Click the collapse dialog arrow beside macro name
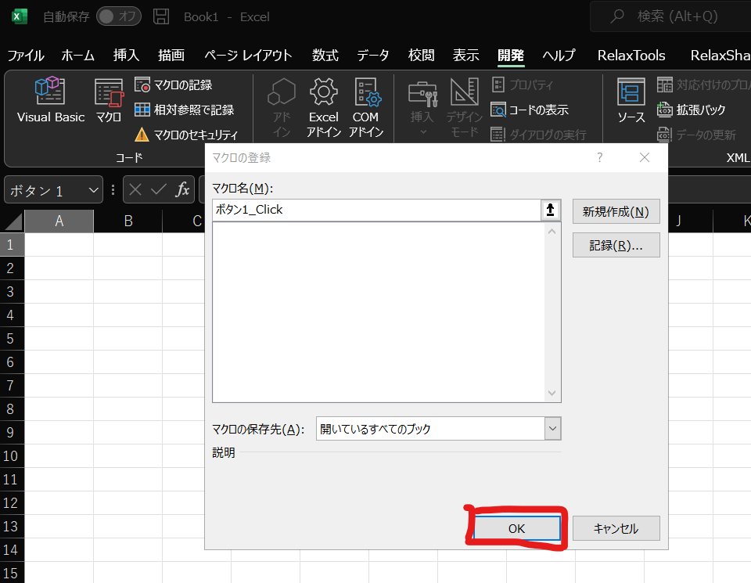The width and height of the screenshot is (751, 583). point(551,210)
